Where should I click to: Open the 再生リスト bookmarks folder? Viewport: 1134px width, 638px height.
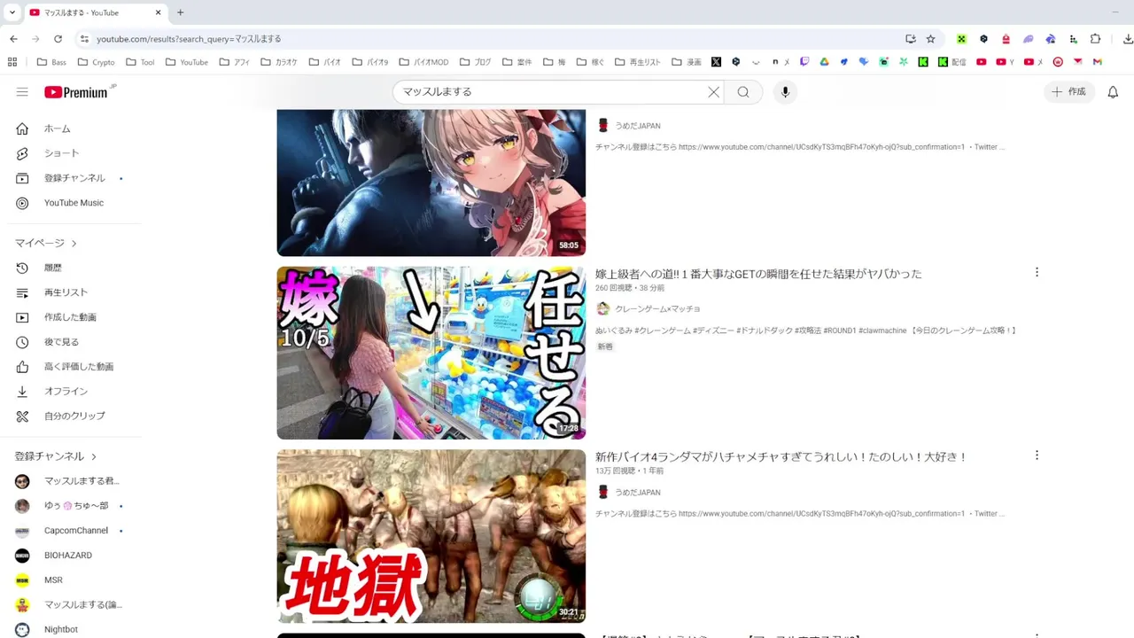click(x=636, y=62)
